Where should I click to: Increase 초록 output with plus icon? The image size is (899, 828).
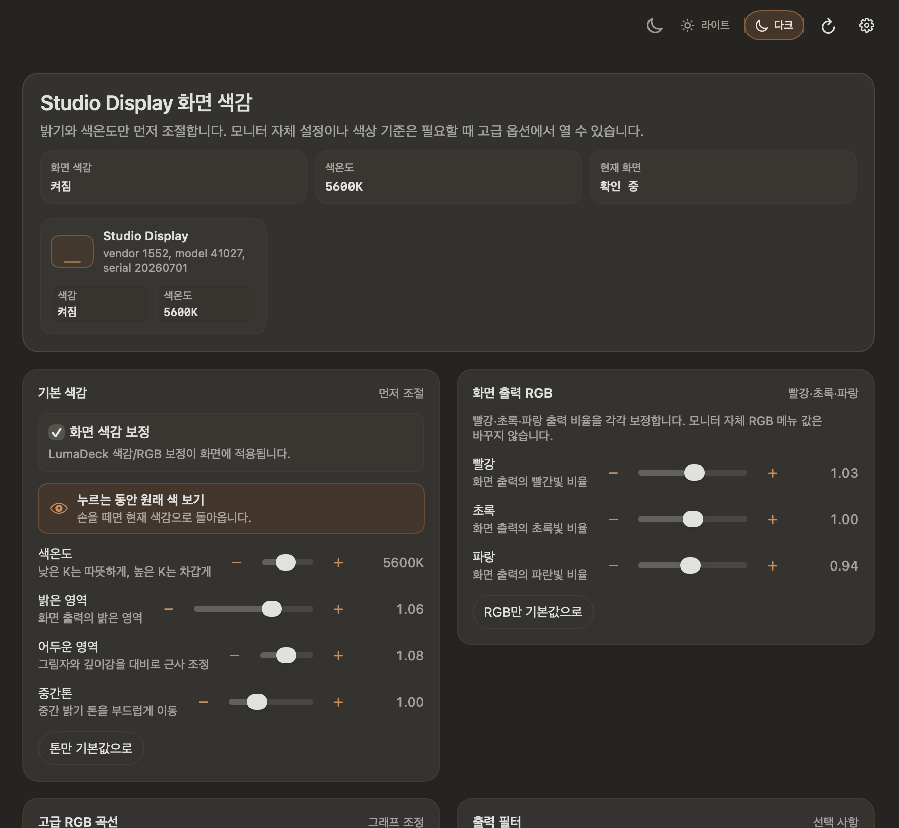point(773,520)
